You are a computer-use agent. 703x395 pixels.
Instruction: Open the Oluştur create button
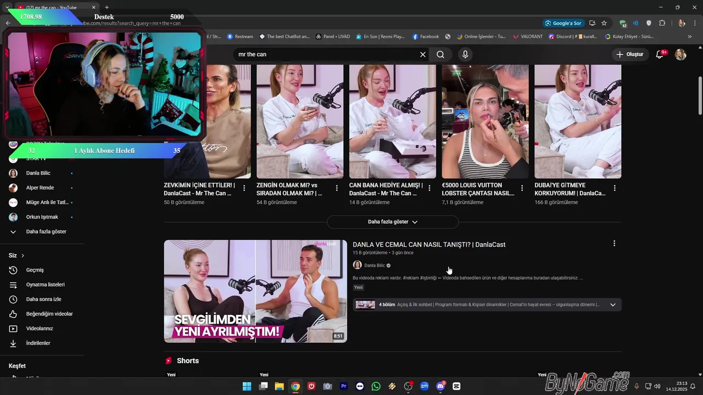[x=629, y=54]
